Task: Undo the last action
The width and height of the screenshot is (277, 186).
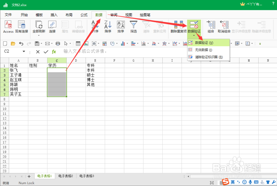Action: 21,44
